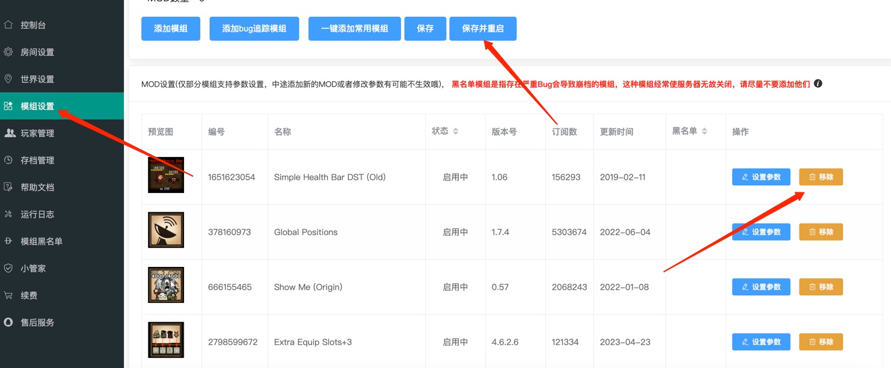
Task: Click the 房间设置 gear icon
Action: click(8, 52)
